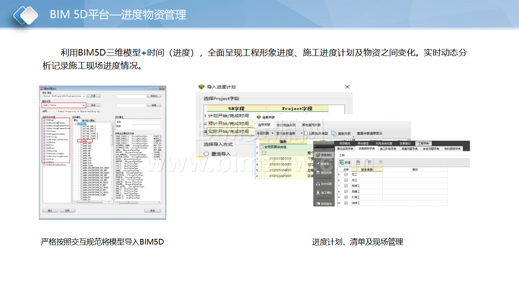Image resolution: width=519 pixels, height=292 pixels.
Task: Switch to 进度跟踪字典 sub-tab
Action: (367, 149)
